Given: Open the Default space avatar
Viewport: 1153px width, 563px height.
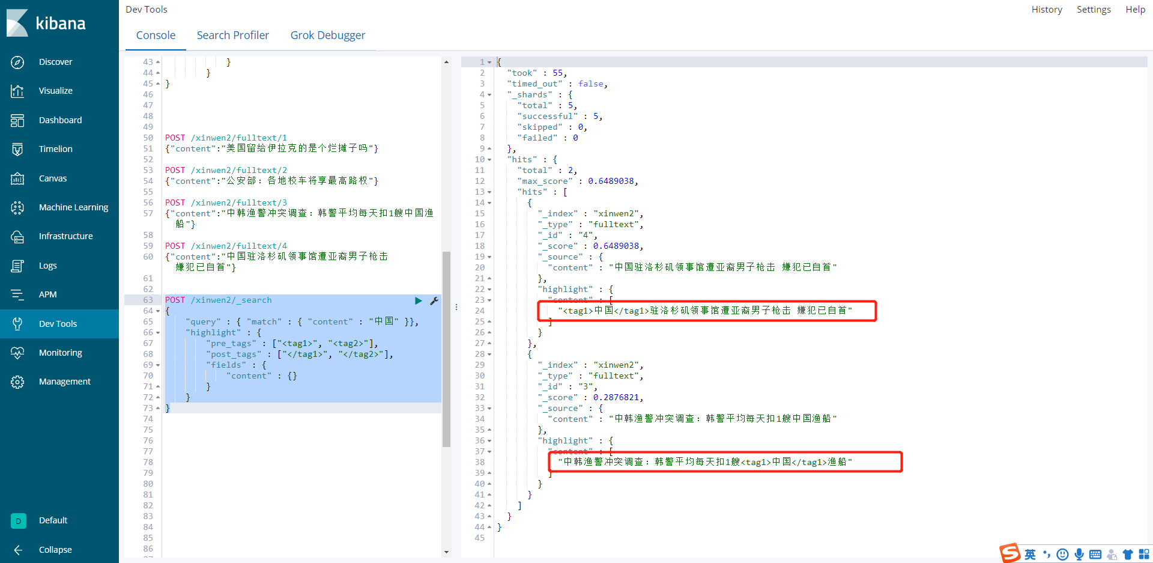Looking at the screenshot, I should pyautogui.click(x=18, y=521).
